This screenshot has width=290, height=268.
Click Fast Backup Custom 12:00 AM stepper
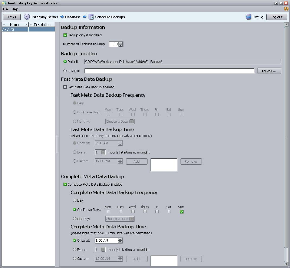coord(120,161)
